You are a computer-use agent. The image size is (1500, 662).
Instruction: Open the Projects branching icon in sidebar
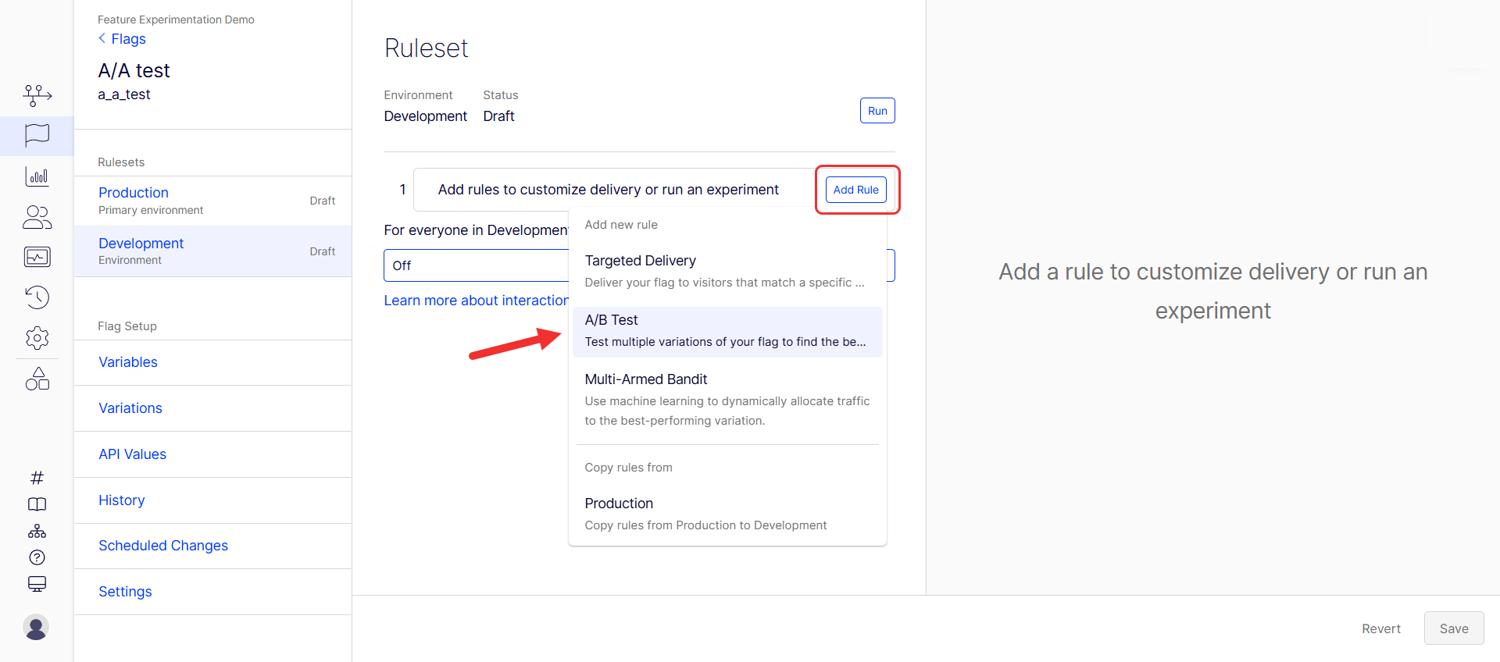[37, 95]
